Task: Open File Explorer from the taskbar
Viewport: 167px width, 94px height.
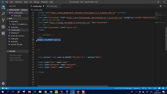Action: (40, 92)
